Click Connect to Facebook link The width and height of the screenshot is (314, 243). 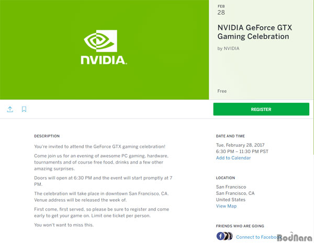pos(259,237)
